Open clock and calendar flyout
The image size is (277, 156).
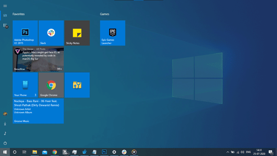[x=259, y=152]
